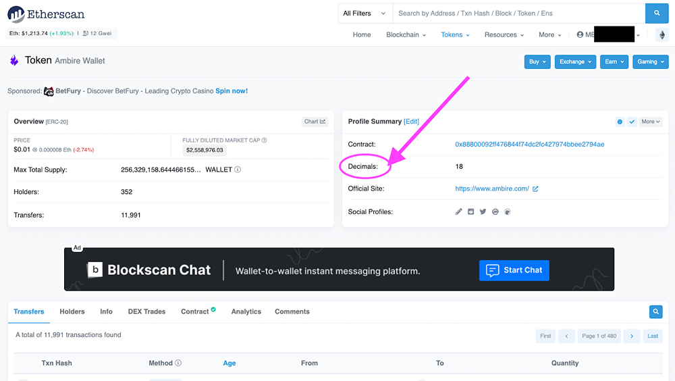Click the Transfers count 11,991
Image resolution: width=675 pixels, height=381 pixels.
click(x=131, y=215)
